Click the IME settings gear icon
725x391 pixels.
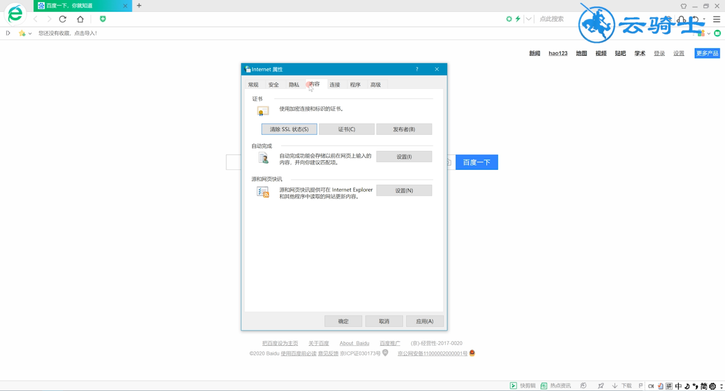(x=713, y=386)
